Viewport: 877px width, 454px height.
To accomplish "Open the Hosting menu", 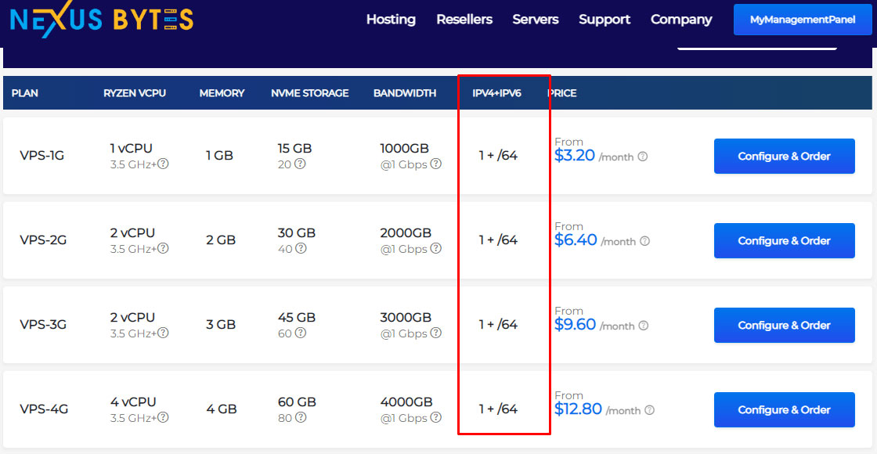I will coord(391,20).
